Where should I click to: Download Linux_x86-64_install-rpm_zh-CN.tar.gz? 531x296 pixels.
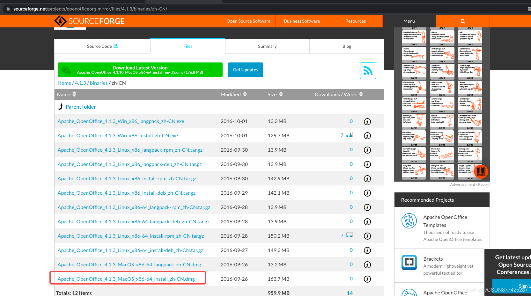[131, 236]
